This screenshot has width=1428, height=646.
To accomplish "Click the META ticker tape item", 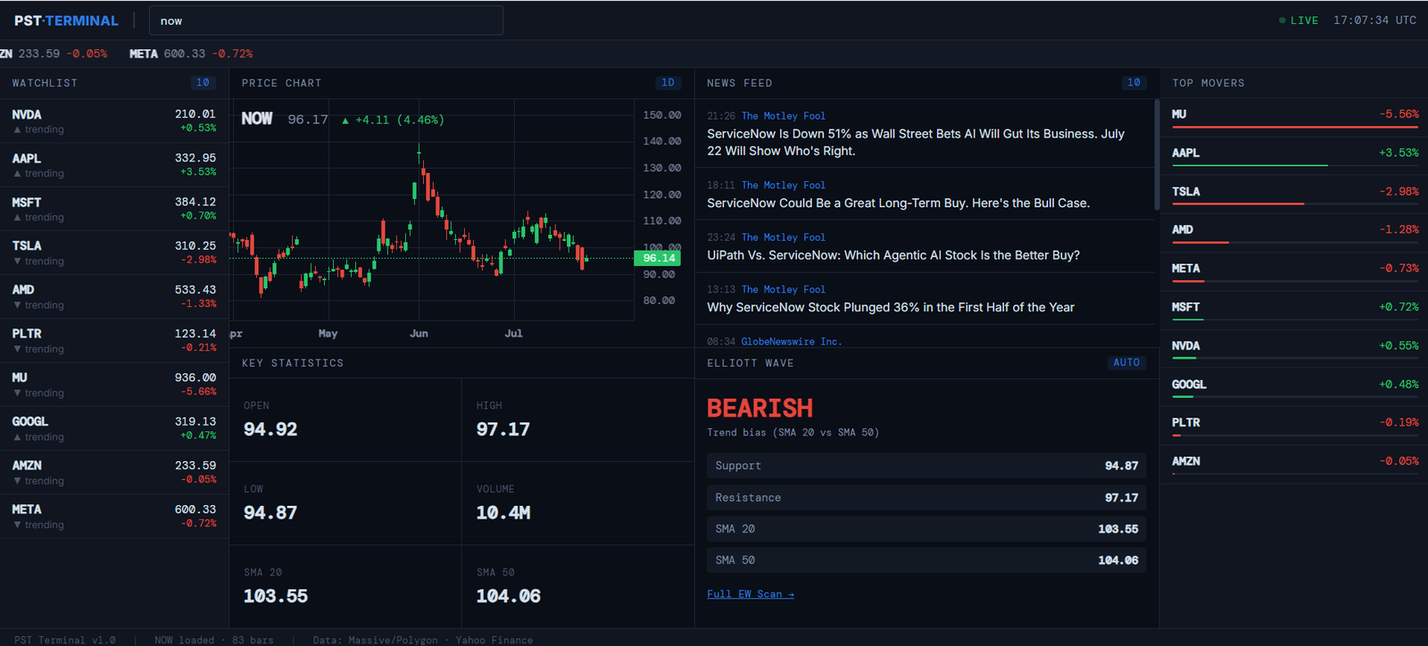I will coord(191,54).
